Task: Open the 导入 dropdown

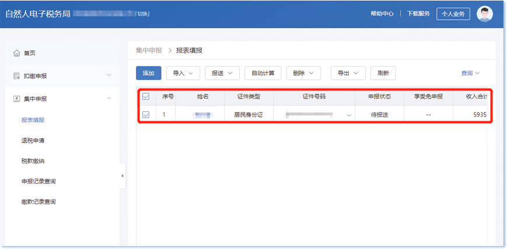Action: click(x=183, y=73)
